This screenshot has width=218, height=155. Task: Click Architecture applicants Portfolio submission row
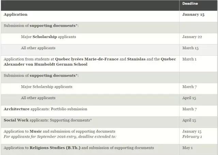click(x=45, y=109)
